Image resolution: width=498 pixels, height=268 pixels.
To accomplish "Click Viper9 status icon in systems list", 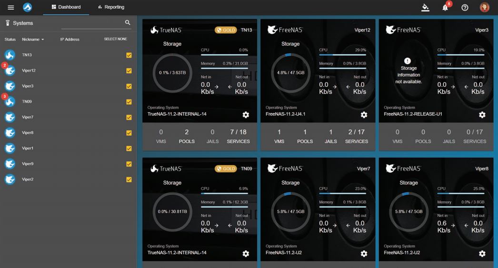I will tap(10, 164).
